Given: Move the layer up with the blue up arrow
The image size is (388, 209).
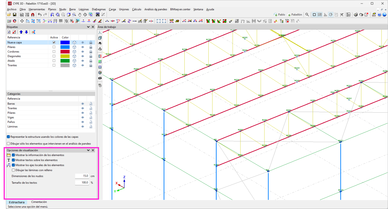Looking at the screenshot, I should coord(21,32).
